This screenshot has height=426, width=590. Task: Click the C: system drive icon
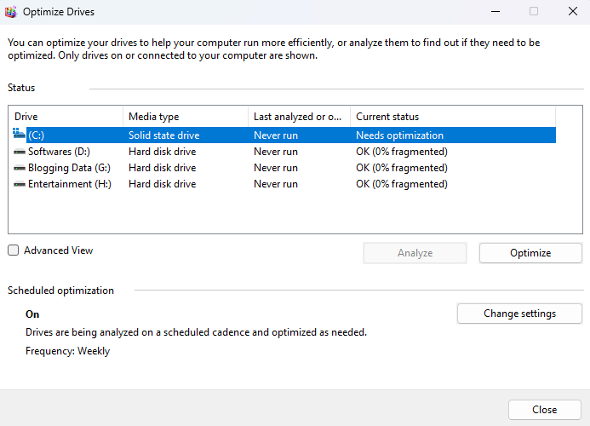coord(19,134)
